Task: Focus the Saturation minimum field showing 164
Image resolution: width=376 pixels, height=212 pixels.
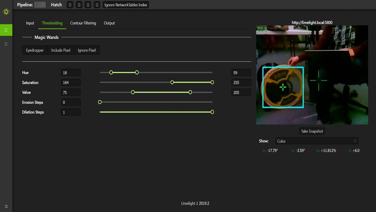Action: (x=71, y=82)
